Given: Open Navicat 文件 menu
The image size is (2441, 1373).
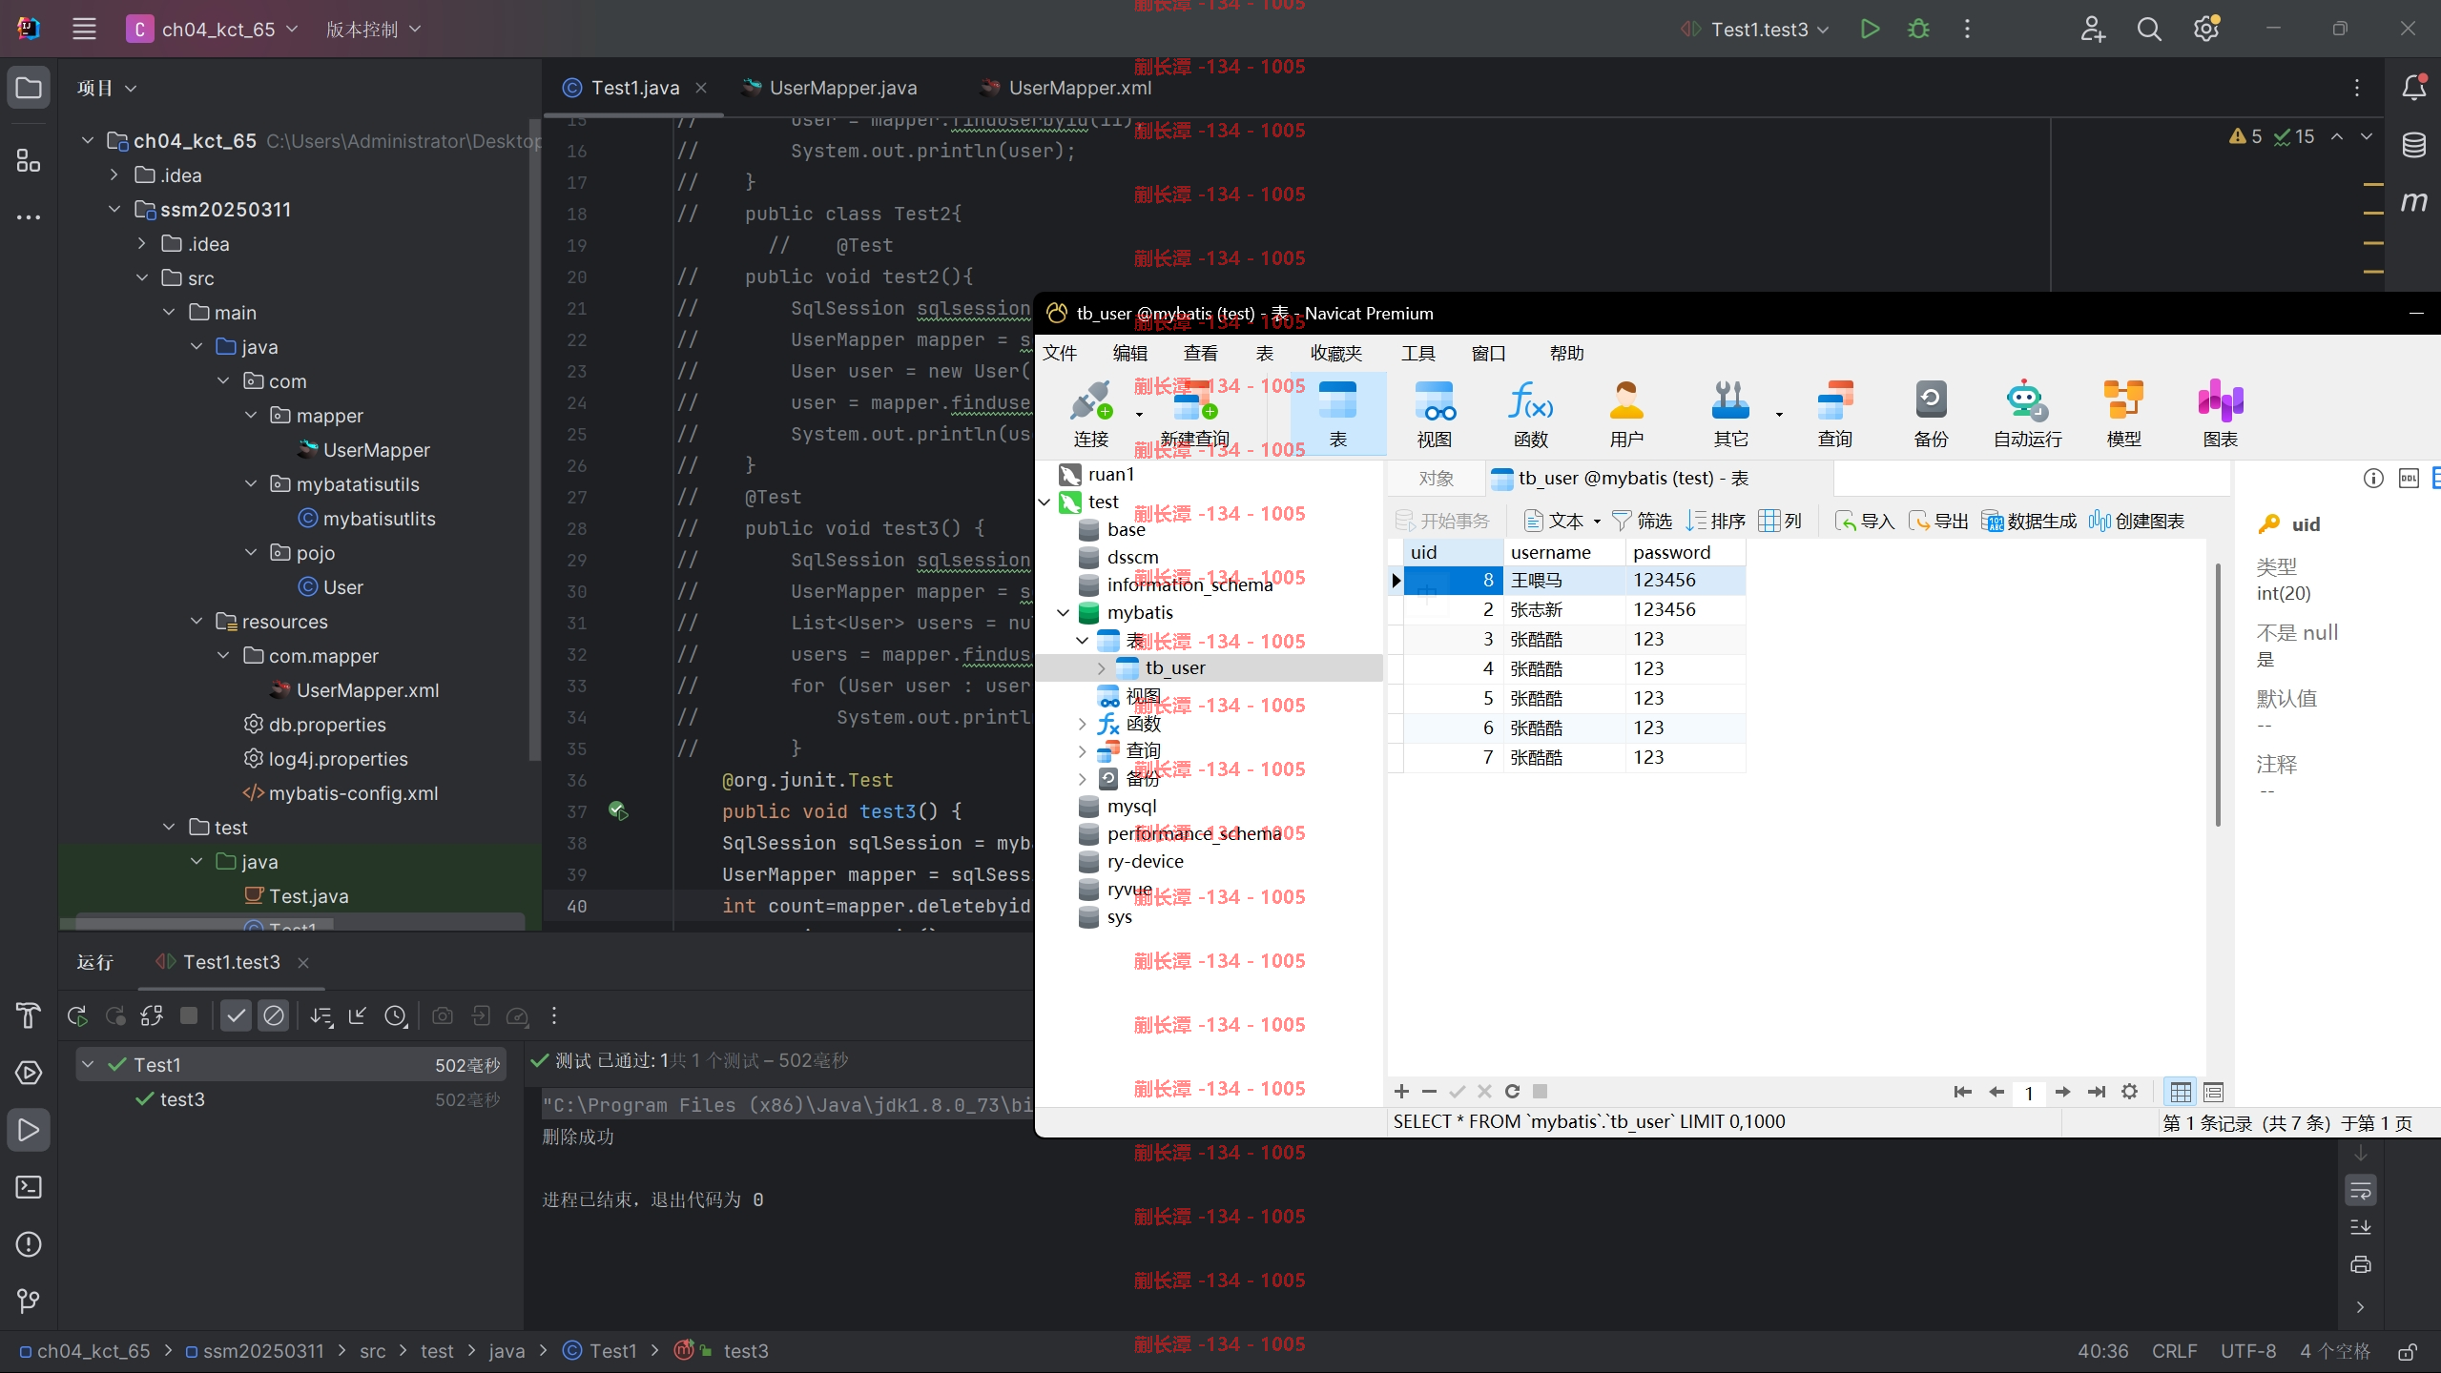Looking at the screenshot, I should 1060,354.
